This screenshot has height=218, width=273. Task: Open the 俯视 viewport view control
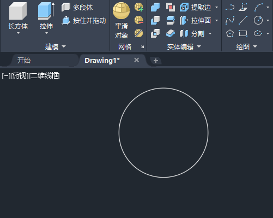tap(20, 76)
